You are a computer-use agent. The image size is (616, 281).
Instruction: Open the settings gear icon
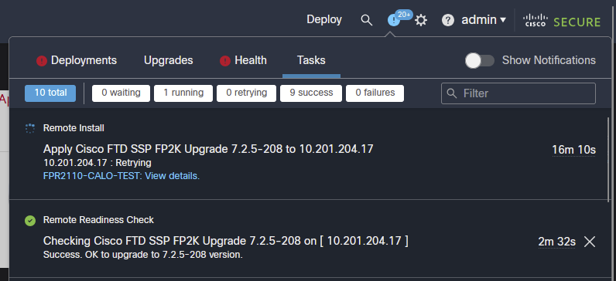[421, 20]
